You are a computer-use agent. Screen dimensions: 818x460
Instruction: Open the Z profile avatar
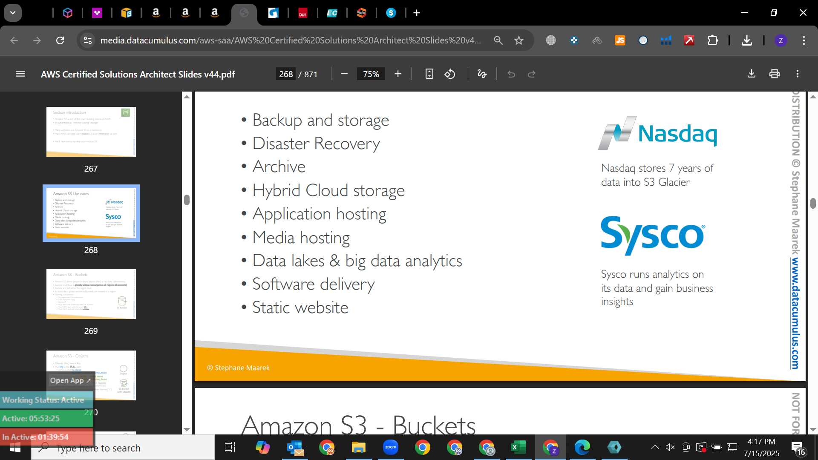click(x=781, y=40)
